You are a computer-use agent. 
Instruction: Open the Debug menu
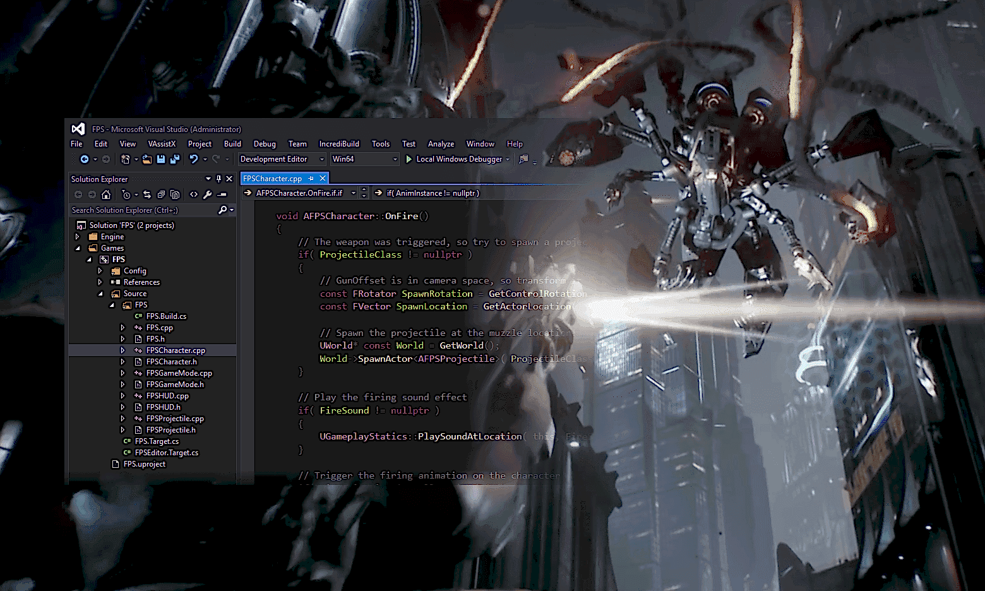[265, 144]
